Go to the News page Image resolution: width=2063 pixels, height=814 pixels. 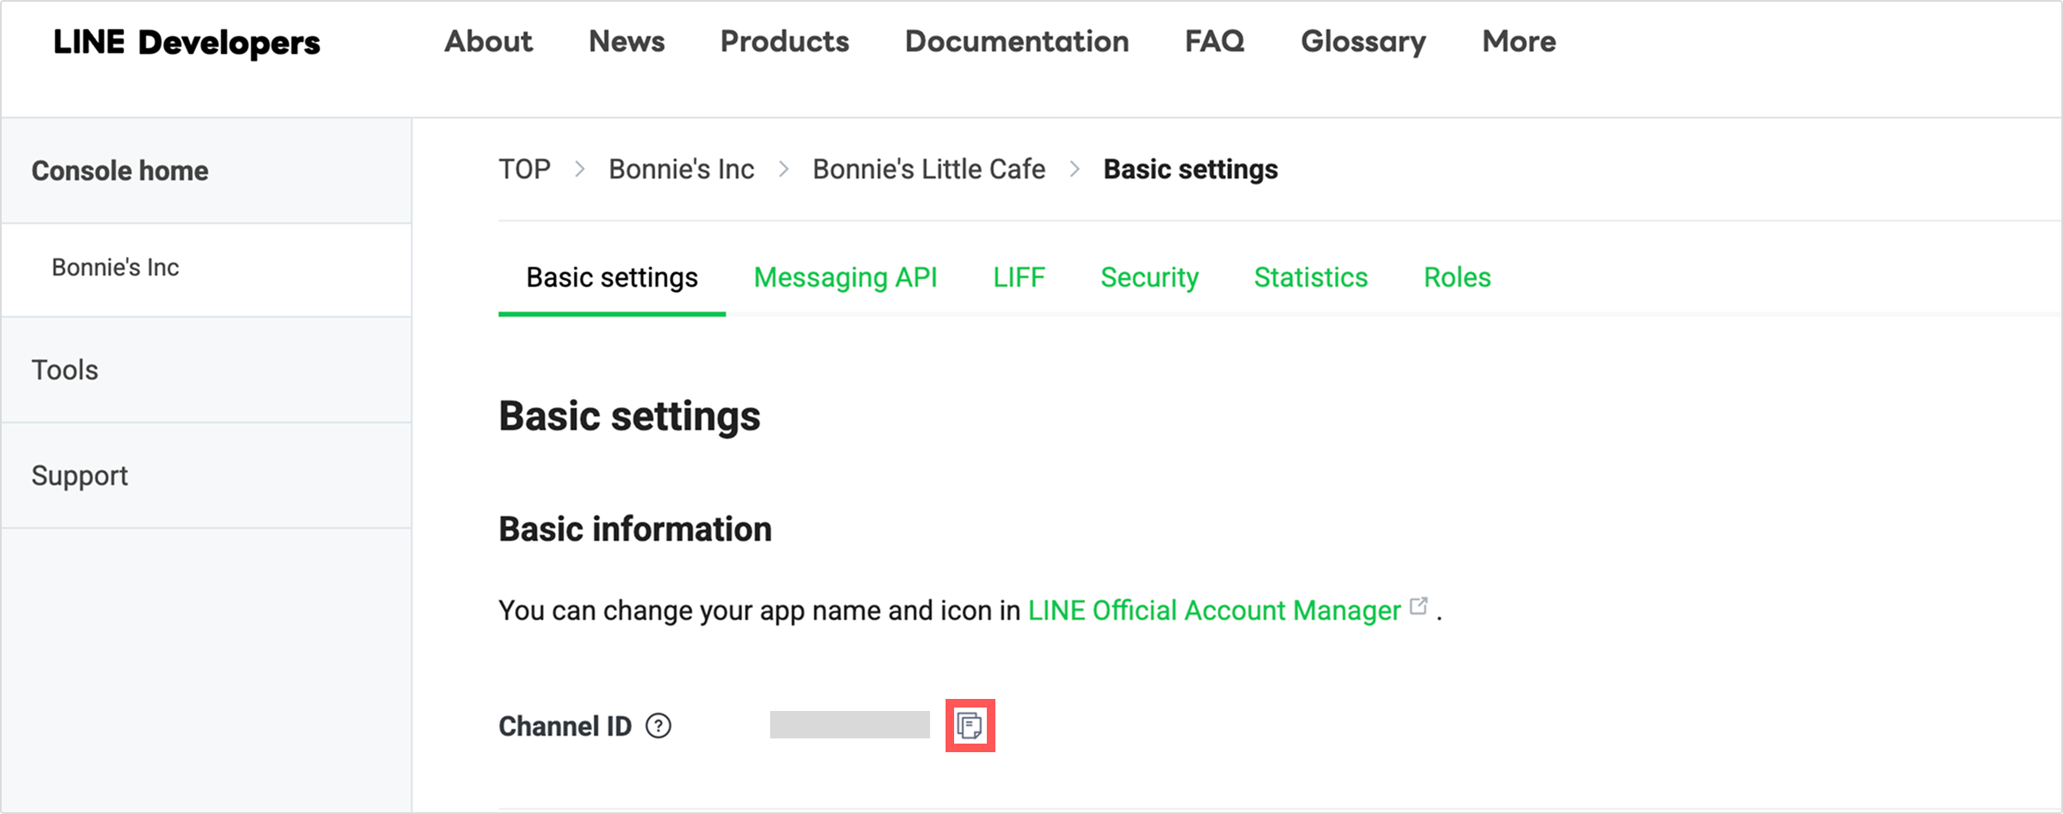[627, 41]
